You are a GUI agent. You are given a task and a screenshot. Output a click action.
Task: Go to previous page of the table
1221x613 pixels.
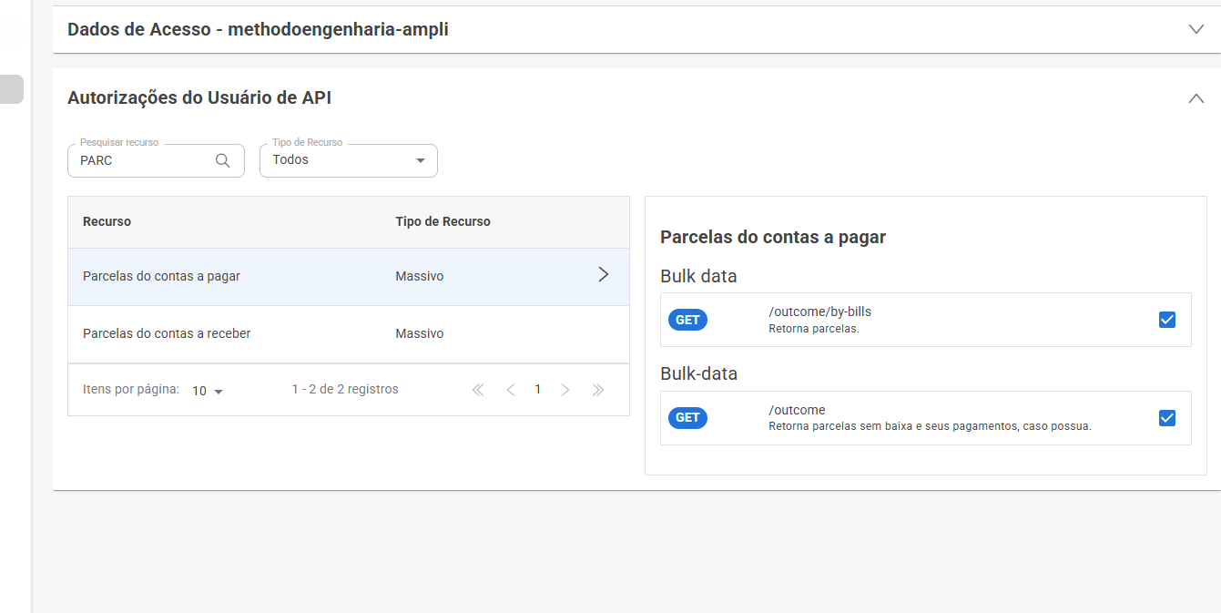coord(511,390)
